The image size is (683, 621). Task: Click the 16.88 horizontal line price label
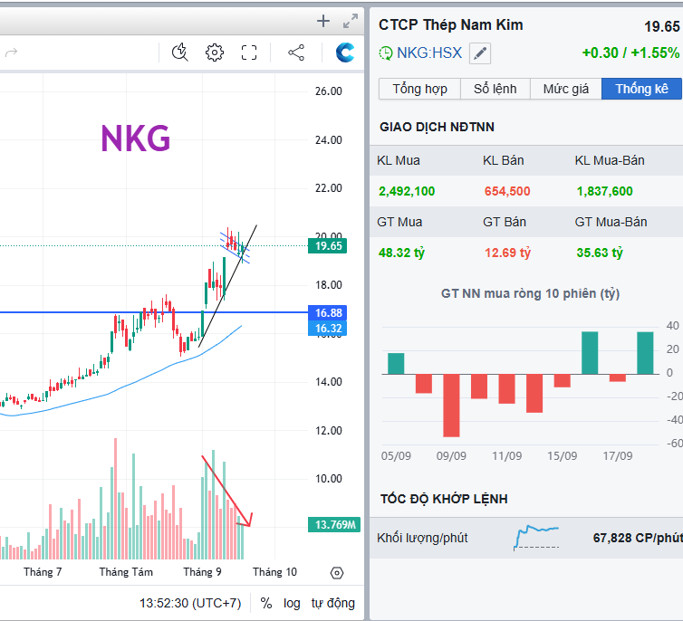point(328,313)
